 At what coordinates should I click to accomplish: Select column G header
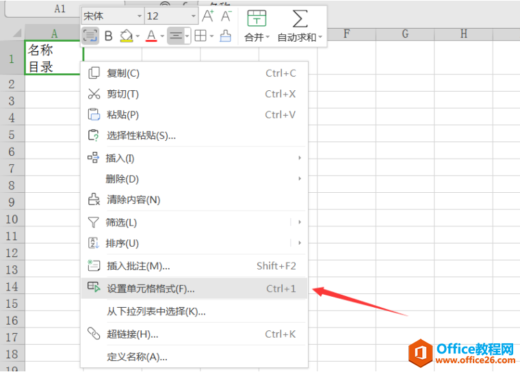point(405,34)
